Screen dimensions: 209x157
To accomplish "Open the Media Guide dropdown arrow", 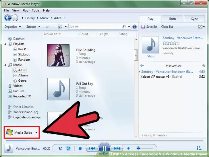I will [36, 133].
